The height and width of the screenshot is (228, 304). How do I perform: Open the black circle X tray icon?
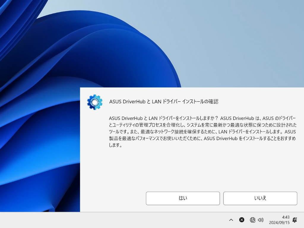[242, 220]
